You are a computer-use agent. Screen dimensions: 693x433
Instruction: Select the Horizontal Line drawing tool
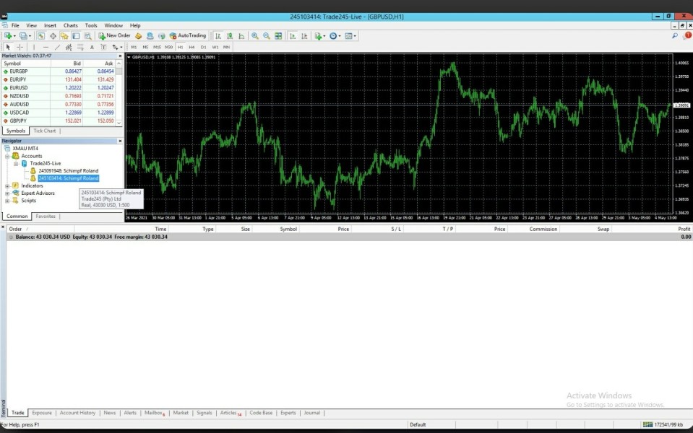pos(46,47)
